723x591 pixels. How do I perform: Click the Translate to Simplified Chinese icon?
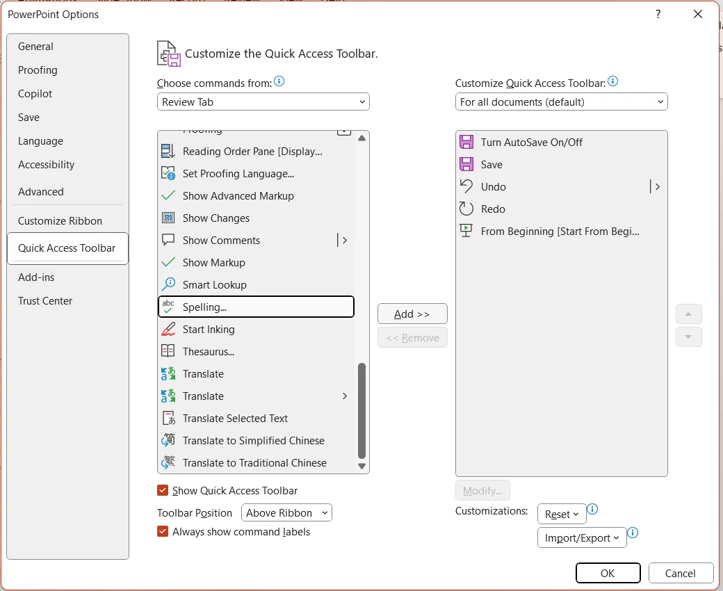tap(167, 440)
